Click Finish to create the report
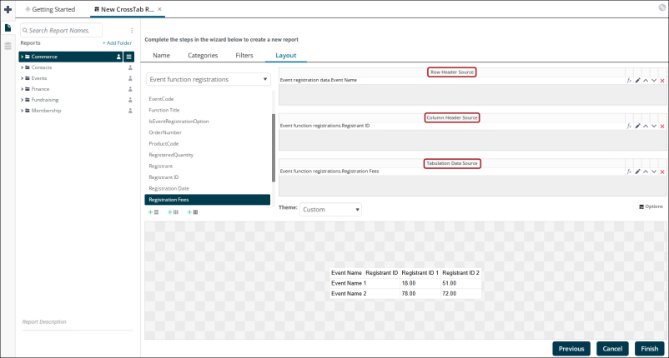The image size is (669, 358). pos(649,349)
